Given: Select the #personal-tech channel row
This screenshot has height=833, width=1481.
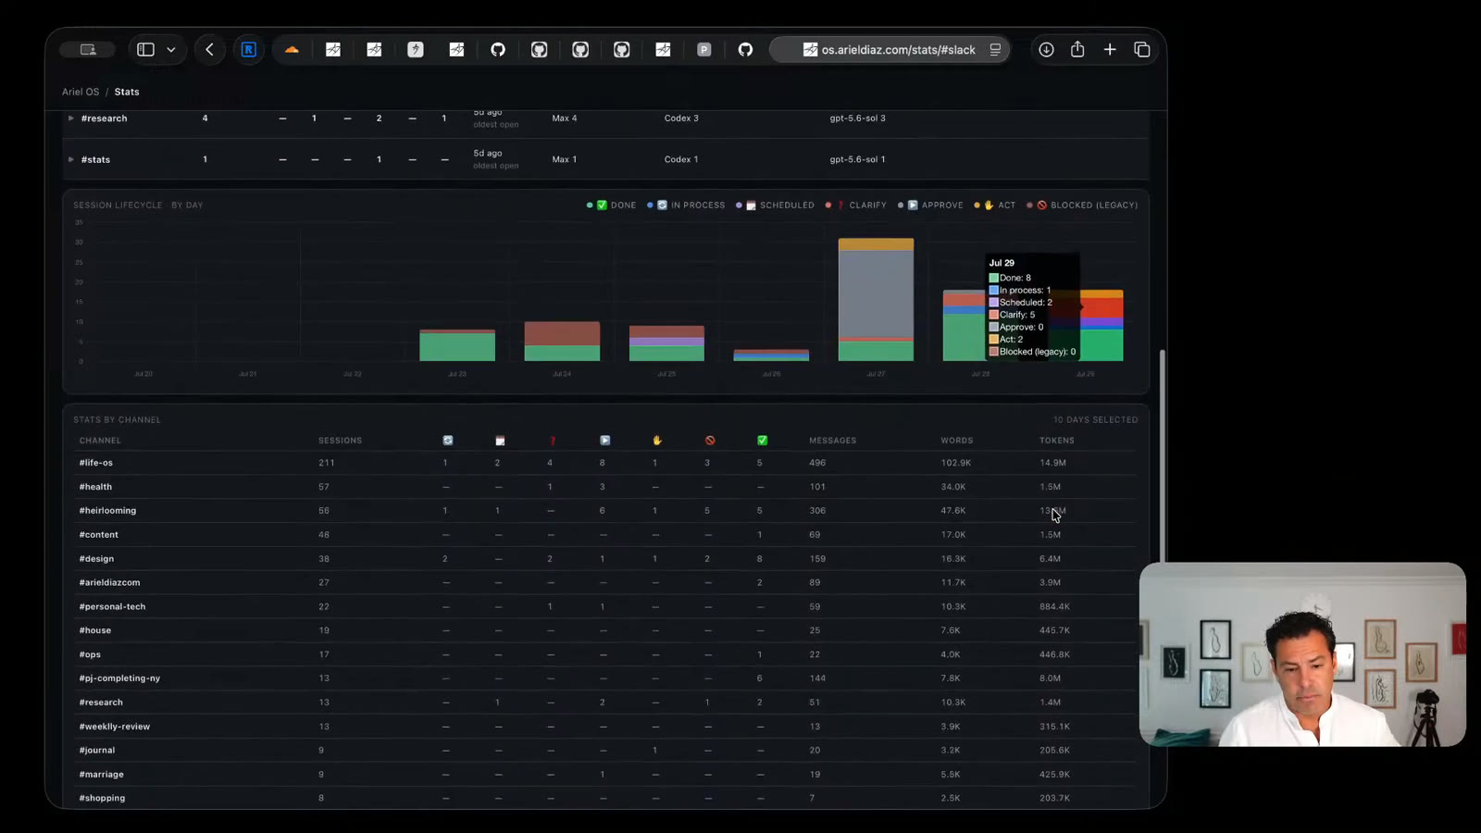Looking at the screenshot, I should pos(606,607).
